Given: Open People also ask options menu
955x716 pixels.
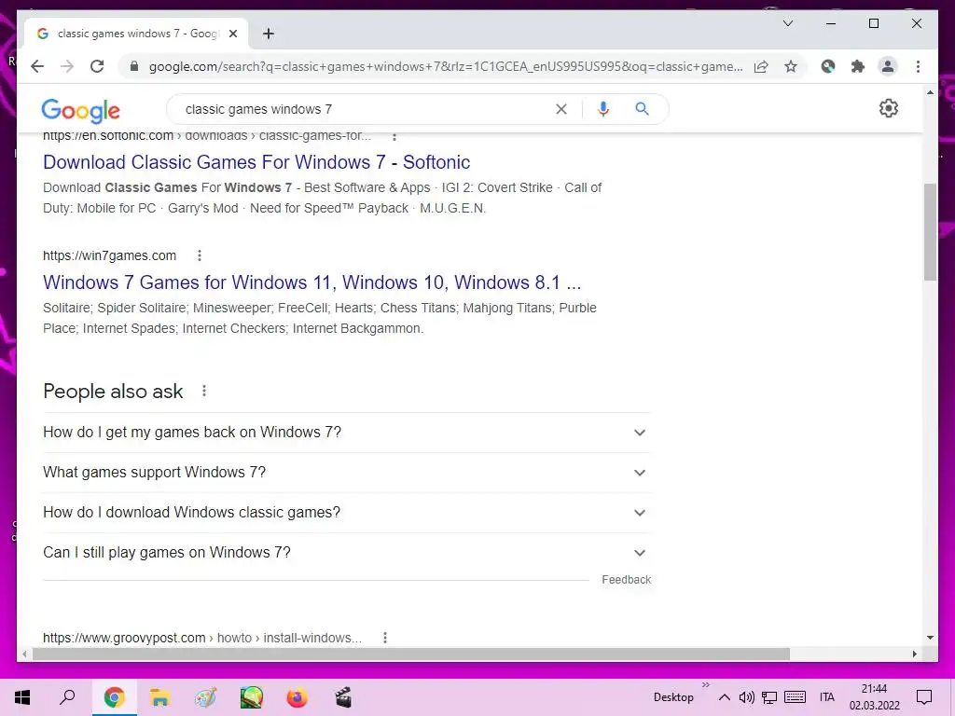Looking at the screenshot, I should pyautogui.click(x=204, y=391).
